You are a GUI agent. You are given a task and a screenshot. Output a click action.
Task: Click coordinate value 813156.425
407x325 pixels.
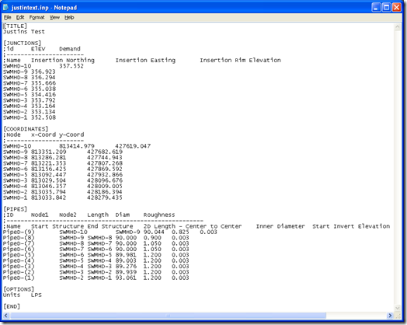(x=48, y=169)
